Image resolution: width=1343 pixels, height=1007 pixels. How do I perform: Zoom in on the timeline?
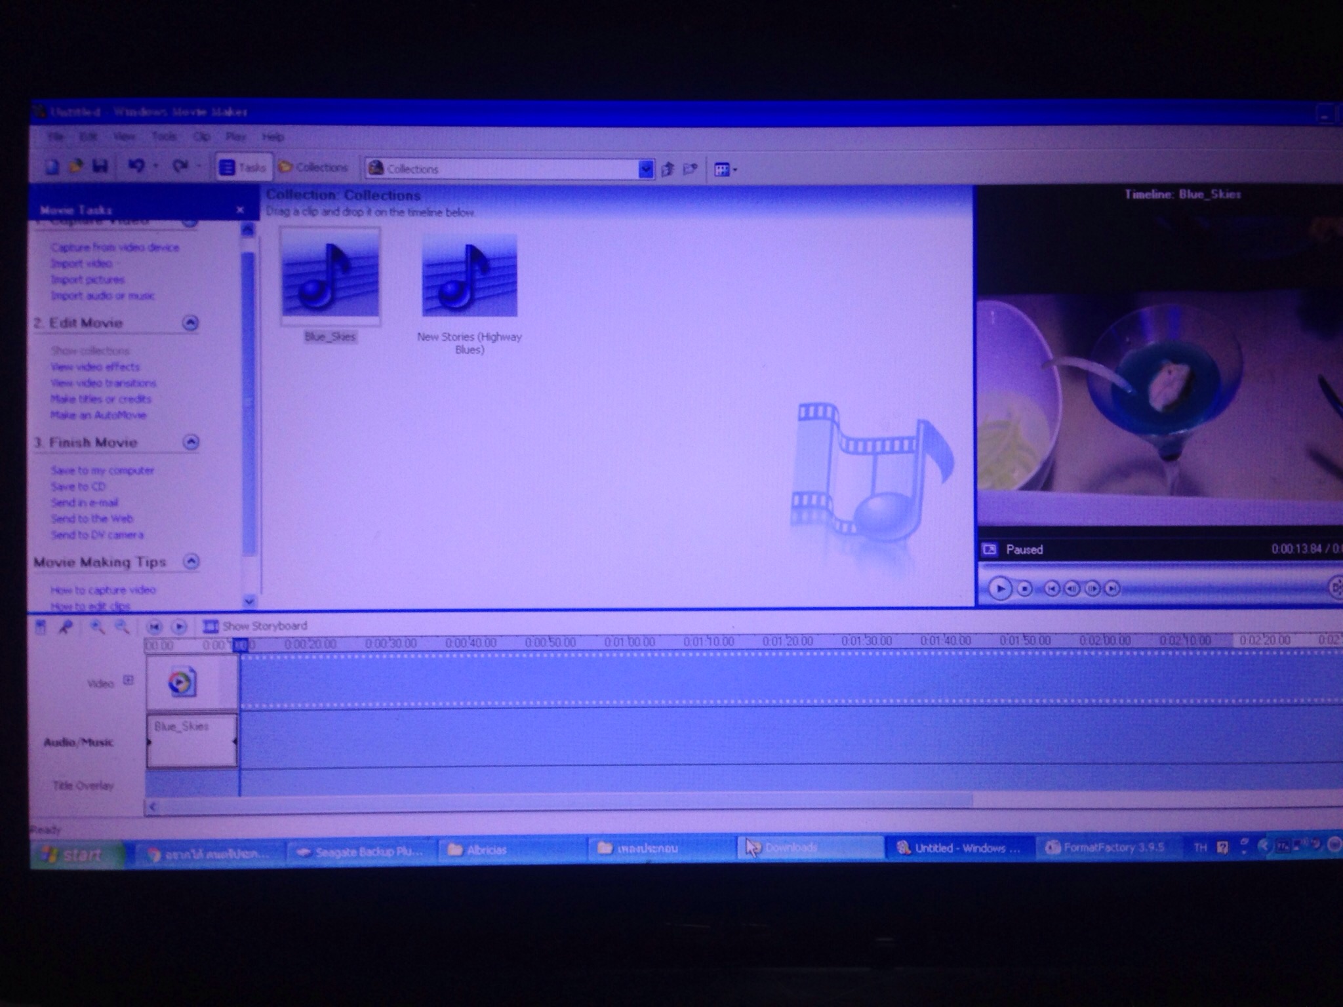tap(97, 627)
